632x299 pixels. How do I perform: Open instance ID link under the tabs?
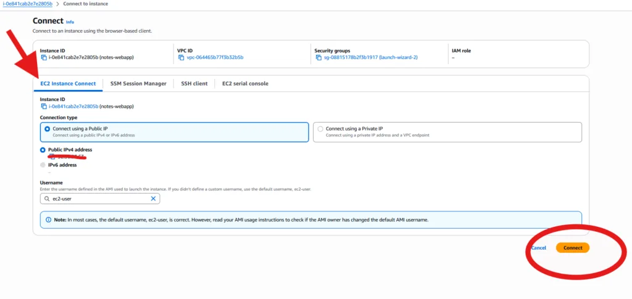click(73, 106)
